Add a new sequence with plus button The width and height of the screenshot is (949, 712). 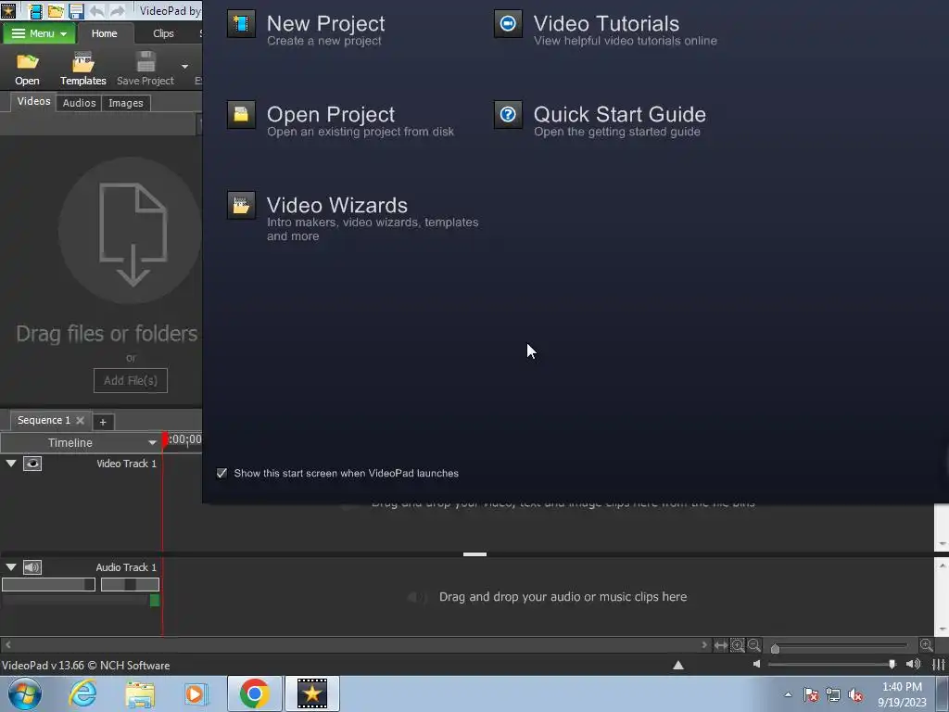click(x=103, y=422)
